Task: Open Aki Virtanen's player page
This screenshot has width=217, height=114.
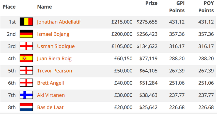Action: click(51, 95)
